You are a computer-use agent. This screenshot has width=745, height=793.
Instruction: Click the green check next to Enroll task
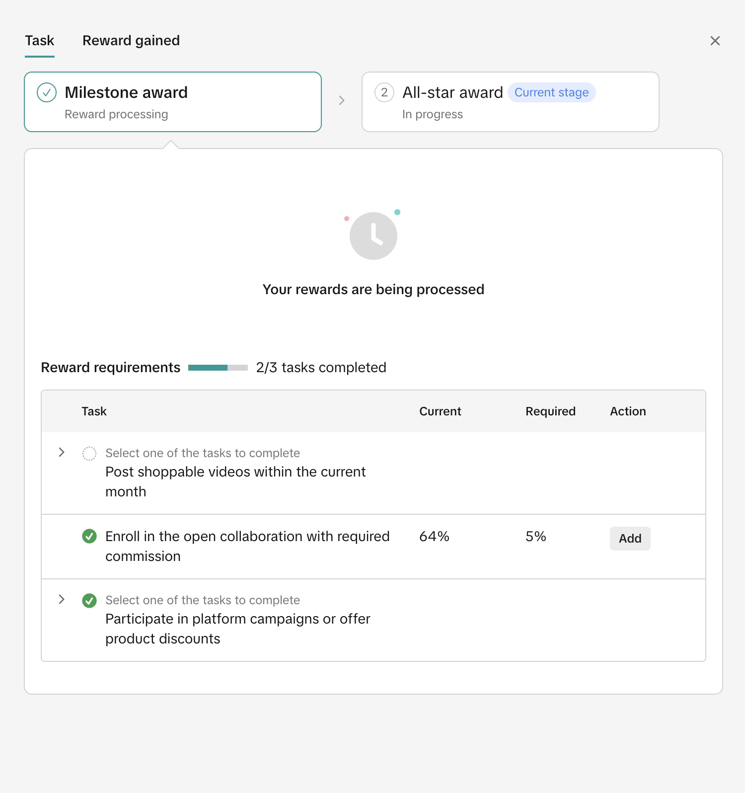coord(89,537)
